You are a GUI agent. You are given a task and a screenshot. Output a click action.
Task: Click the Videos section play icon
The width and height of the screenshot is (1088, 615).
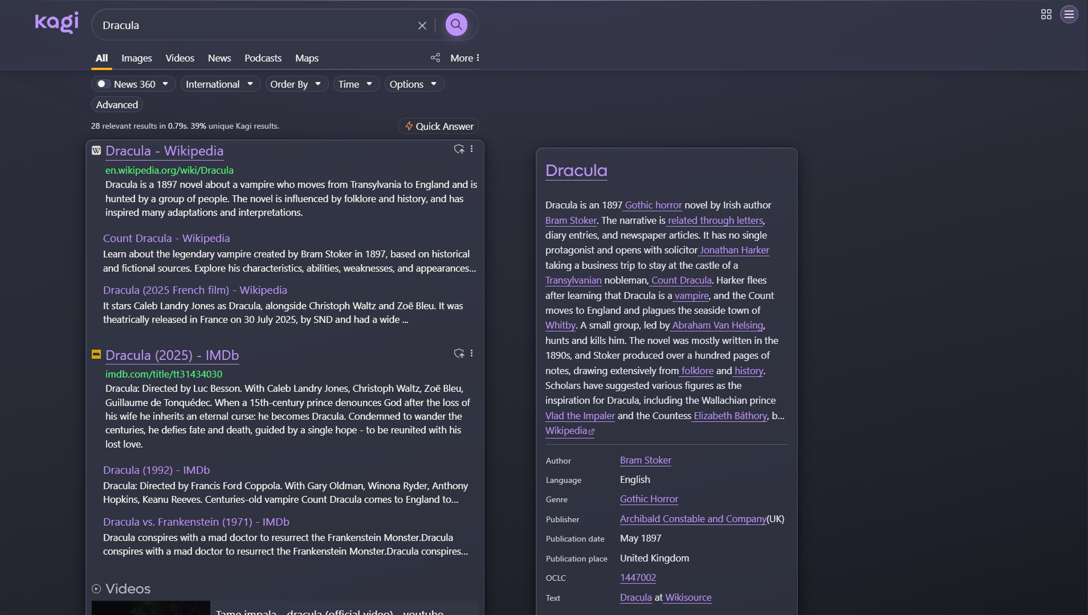point(96,589)
